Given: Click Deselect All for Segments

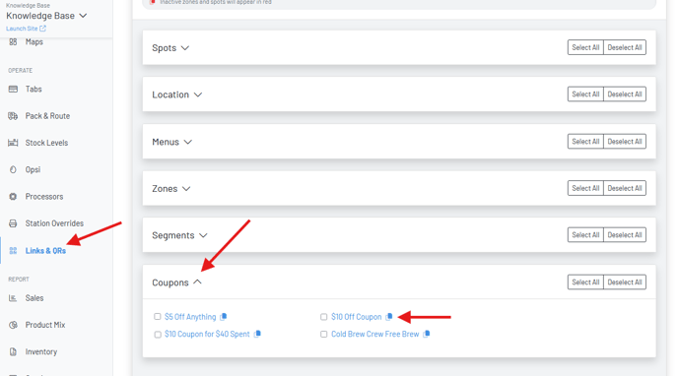Looking at the screenshot, I should coord(625,235).
